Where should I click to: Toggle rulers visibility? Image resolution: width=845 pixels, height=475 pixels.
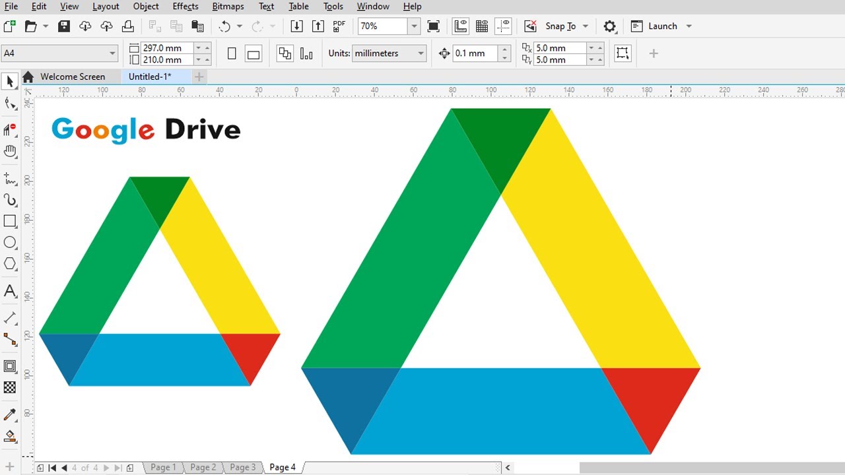(461, 26)
